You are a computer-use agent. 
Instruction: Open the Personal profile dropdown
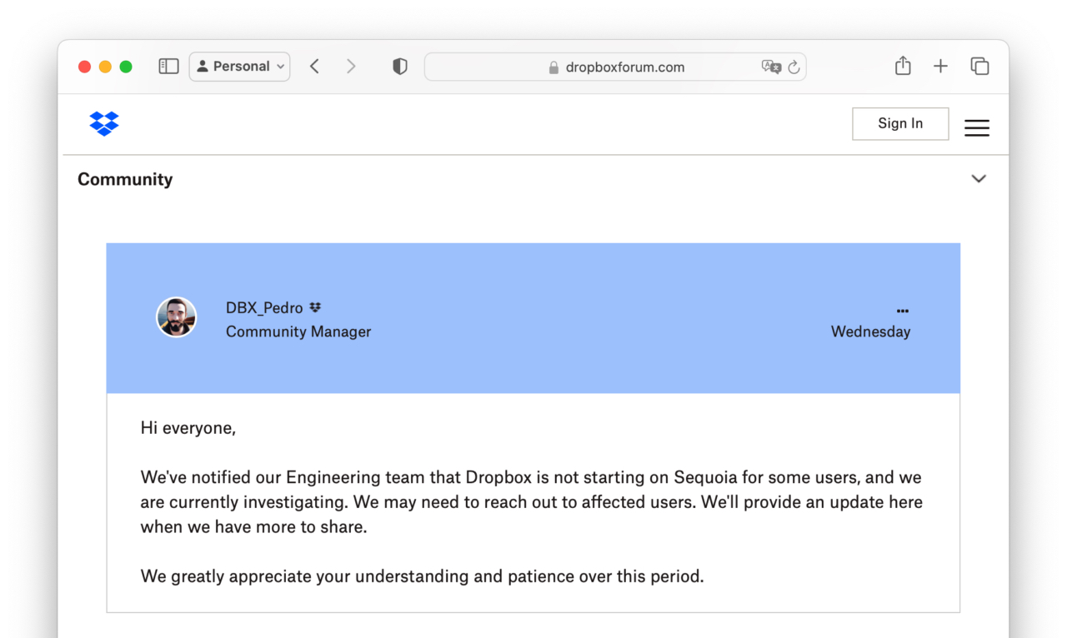(x=240, y=67)
